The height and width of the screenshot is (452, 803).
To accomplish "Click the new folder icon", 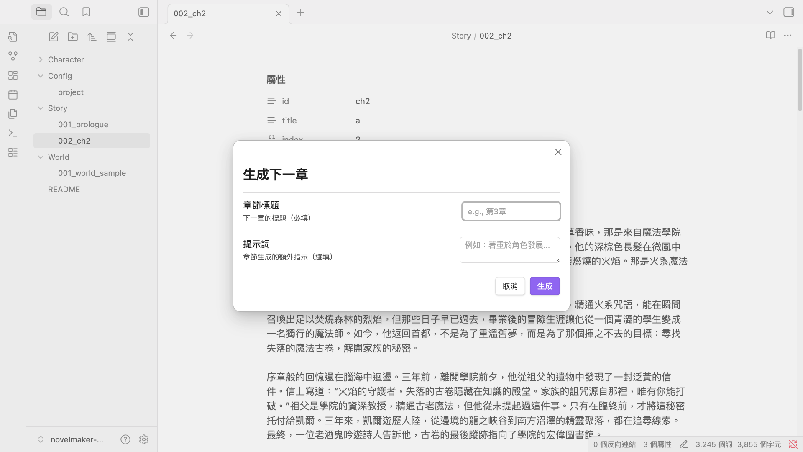I will click(73, 37).
